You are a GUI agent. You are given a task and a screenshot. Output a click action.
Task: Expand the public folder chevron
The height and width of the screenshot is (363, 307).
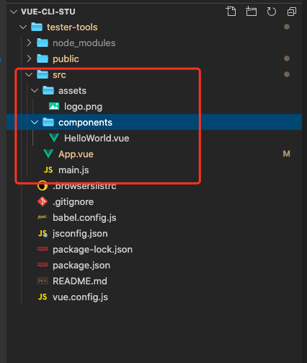pyautogui.click(x=29, y=58)
